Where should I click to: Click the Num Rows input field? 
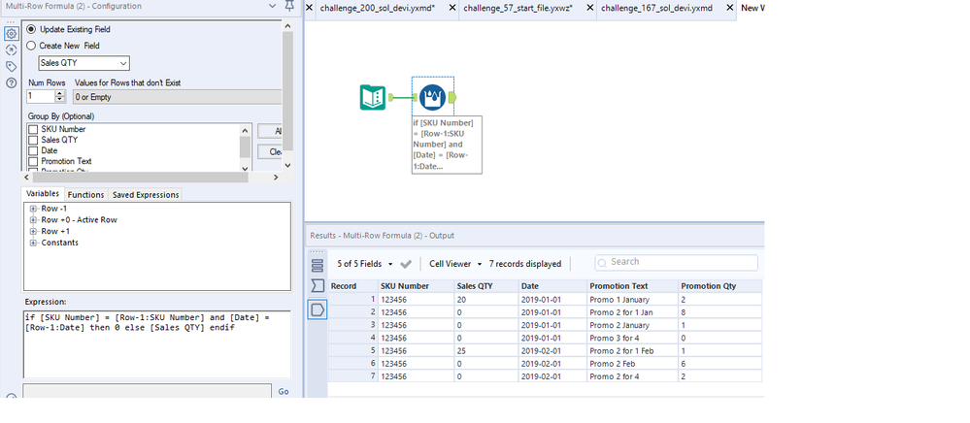[41, 96]
